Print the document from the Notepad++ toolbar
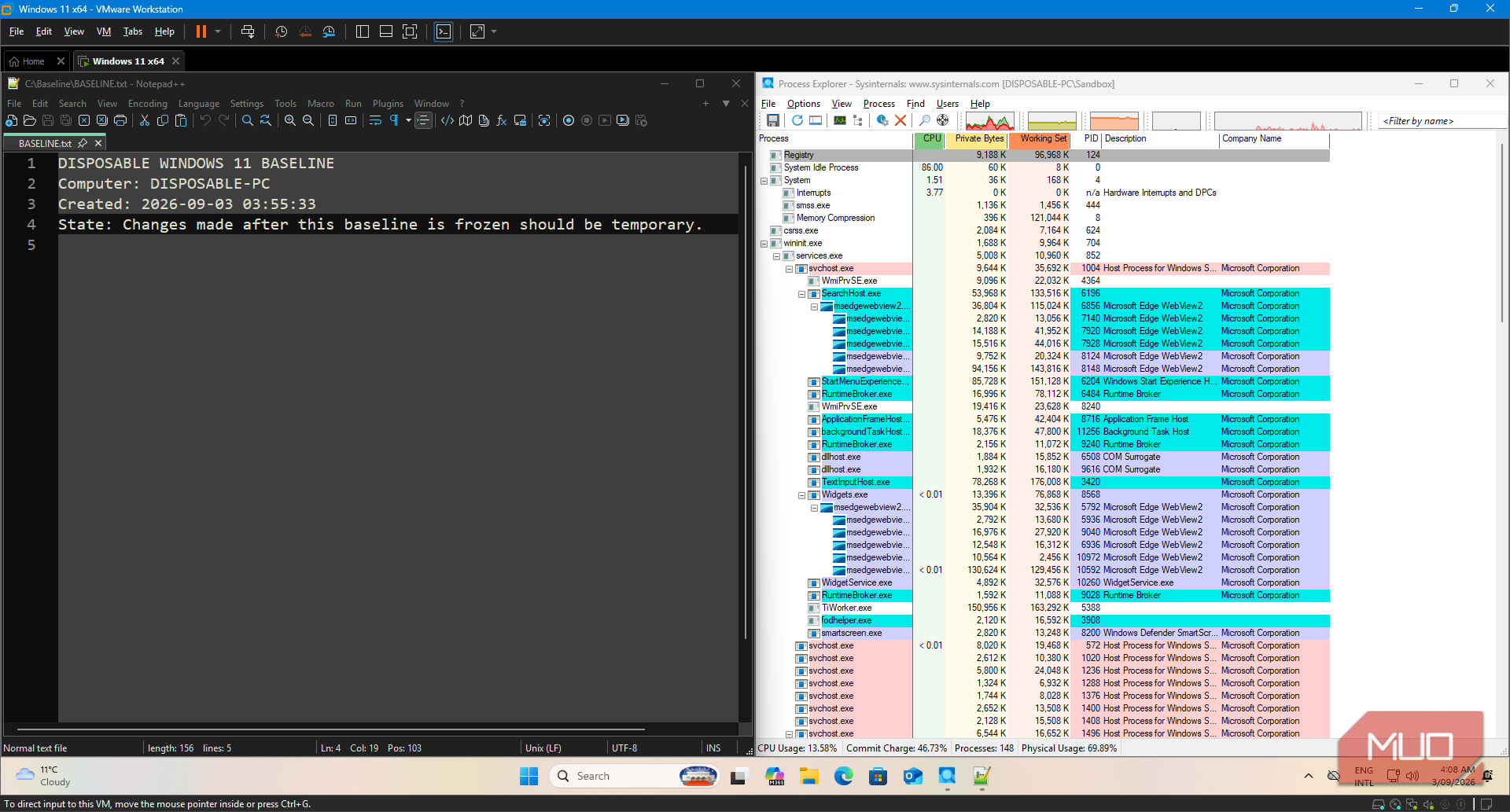 click(x=120, y=120)
